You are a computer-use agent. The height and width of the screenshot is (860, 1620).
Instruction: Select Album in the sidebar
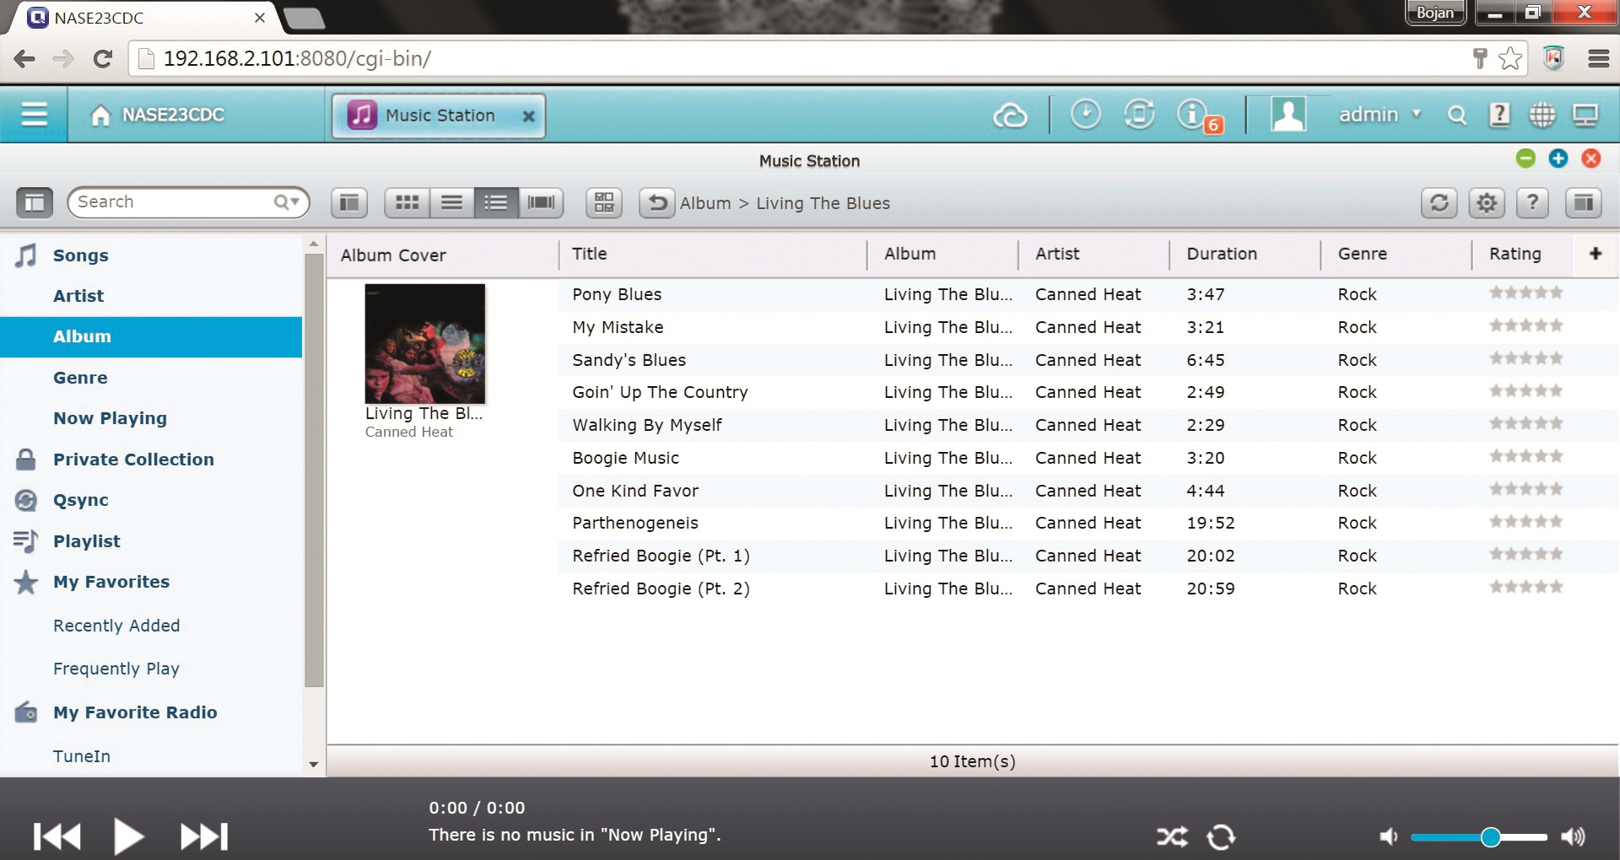point(151,336)
